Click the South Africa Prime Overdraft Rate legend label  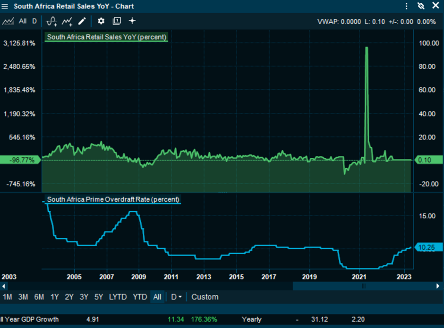[x=113, y=199]
